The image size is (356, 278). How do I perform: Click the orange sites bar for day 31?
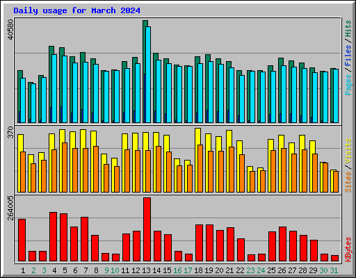336,181
